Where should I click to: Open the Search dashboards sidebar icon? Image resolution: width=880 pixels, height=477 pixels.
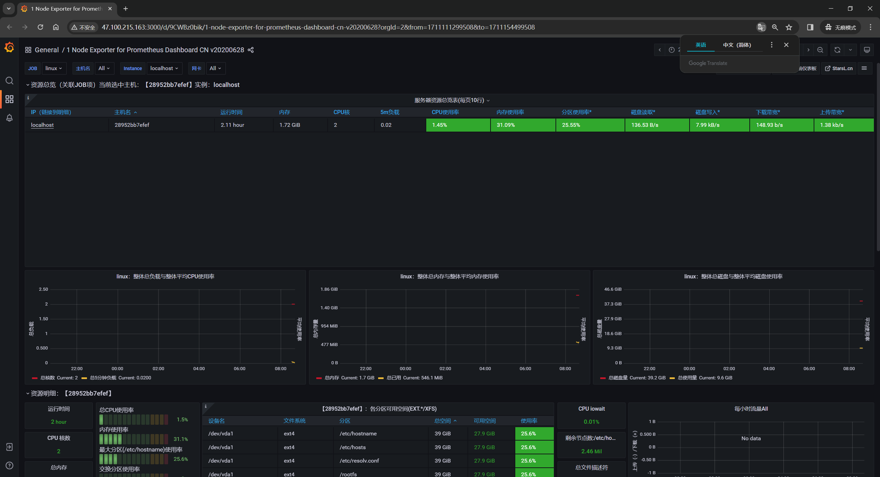pos(9,80)
